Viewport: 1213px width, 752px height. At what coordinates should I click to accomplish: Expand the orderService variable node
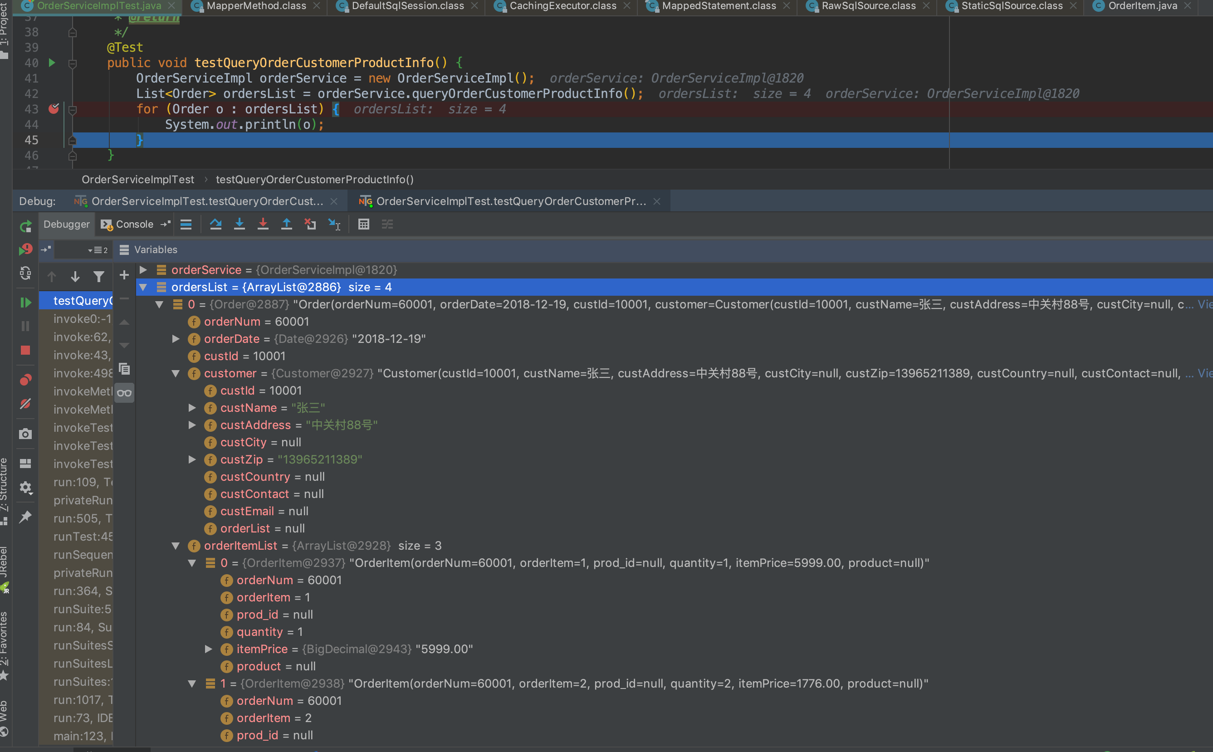tap(143, 270)
